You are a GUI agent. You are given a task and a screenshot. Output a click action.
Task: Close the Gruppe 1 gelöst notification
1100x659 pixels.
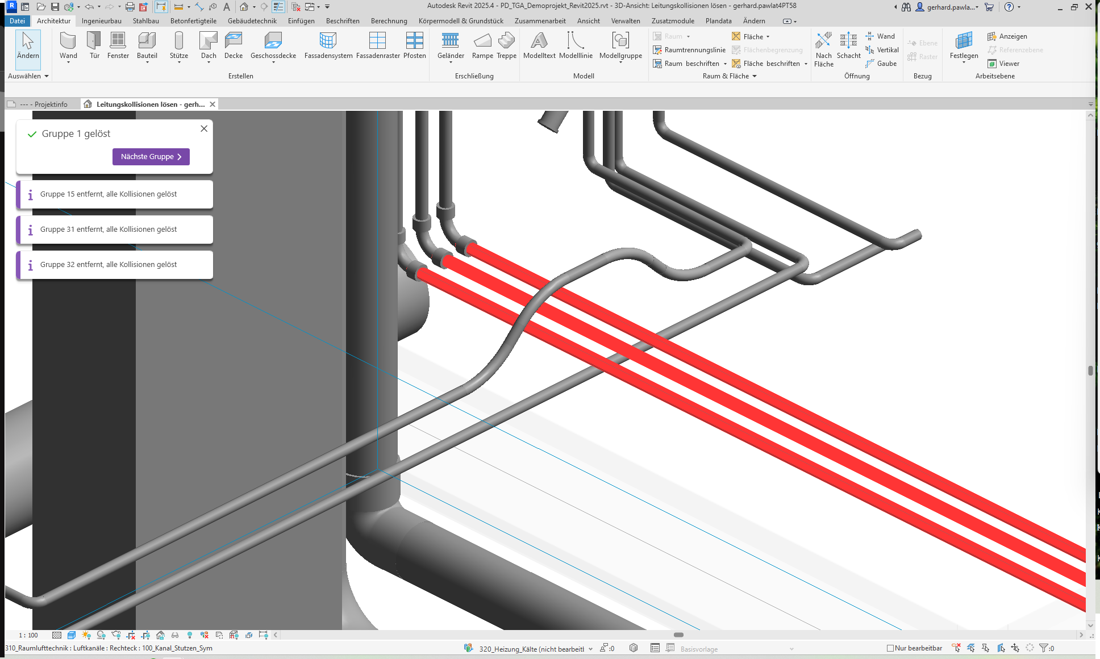coord(204,129)
